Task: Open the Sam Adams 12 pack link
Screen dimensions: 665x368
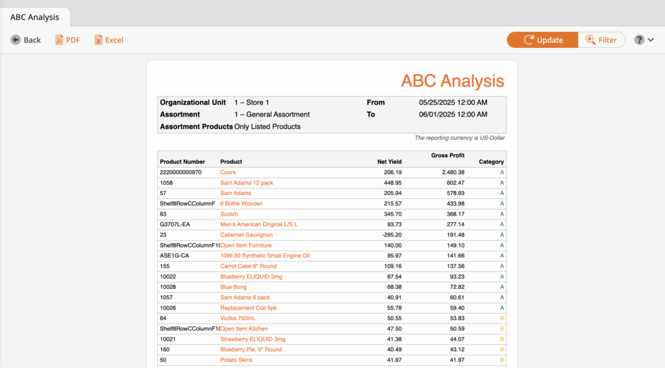Action: click(246, 183)
